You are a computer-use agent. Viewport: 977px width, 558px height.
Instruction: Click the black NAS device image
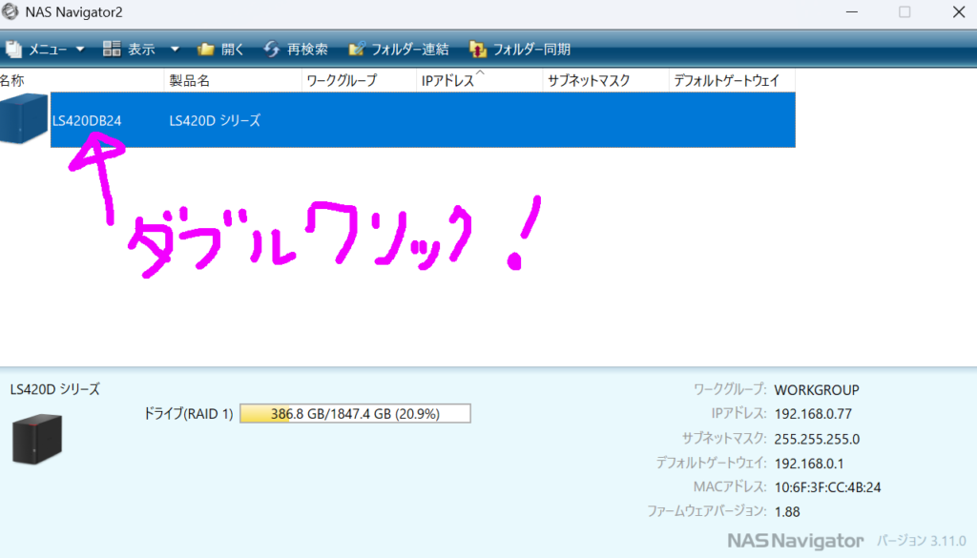click(37, 439)
